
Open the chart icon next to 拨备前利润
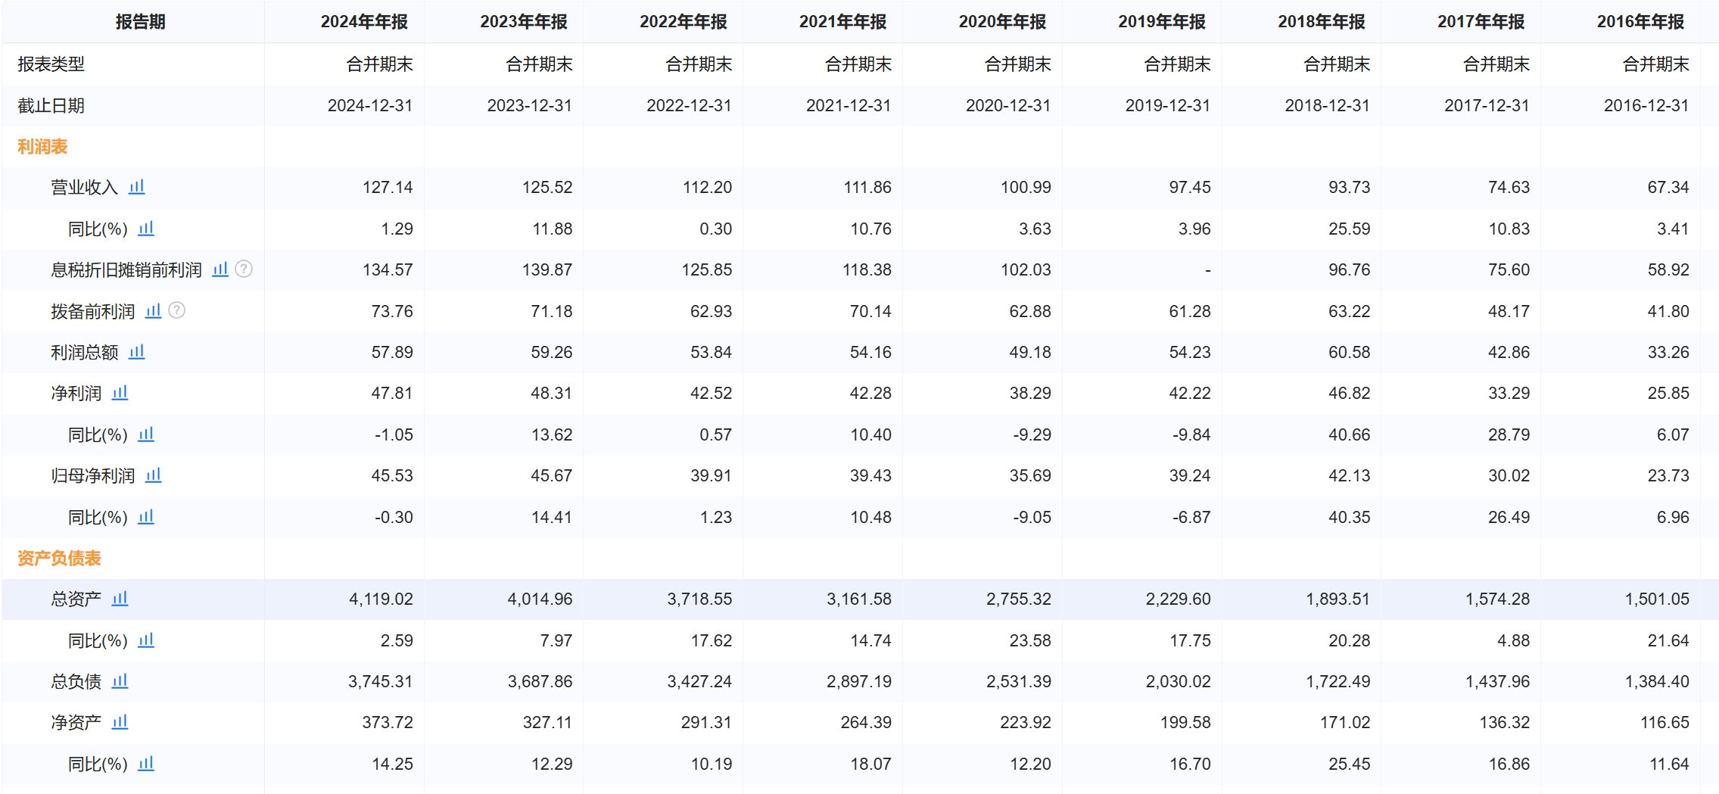pyautogui.click(x=153, y=311)
